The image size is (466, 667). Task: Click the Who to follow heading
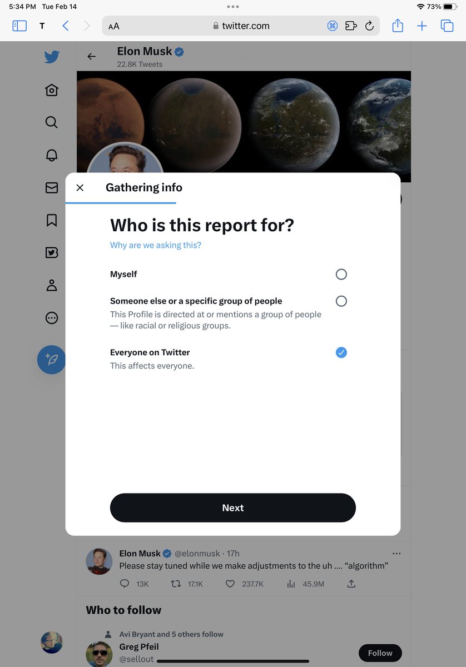(123, 610)
